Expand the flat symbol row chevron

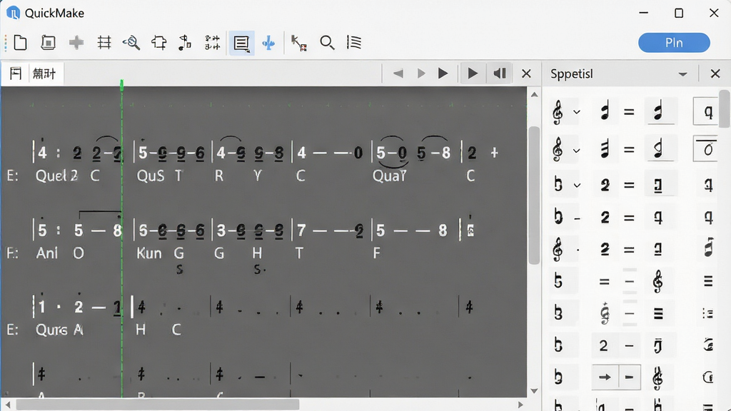click(577, 186)
